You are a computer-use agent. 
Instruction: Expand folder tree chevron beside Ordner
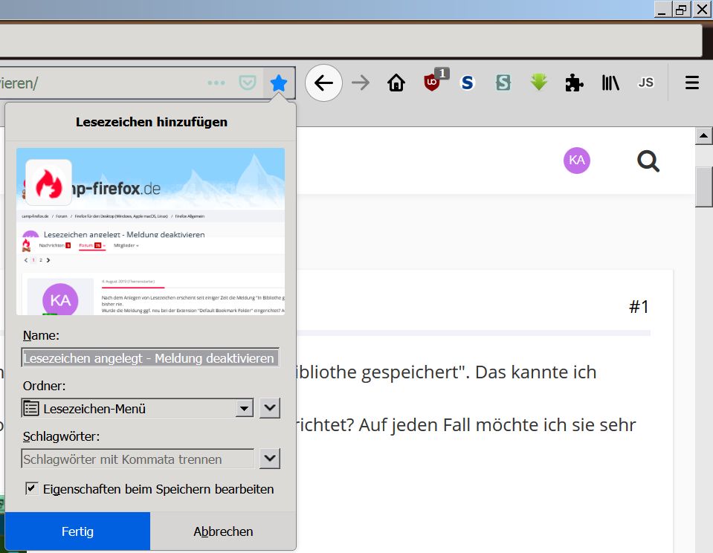point(270,408)
